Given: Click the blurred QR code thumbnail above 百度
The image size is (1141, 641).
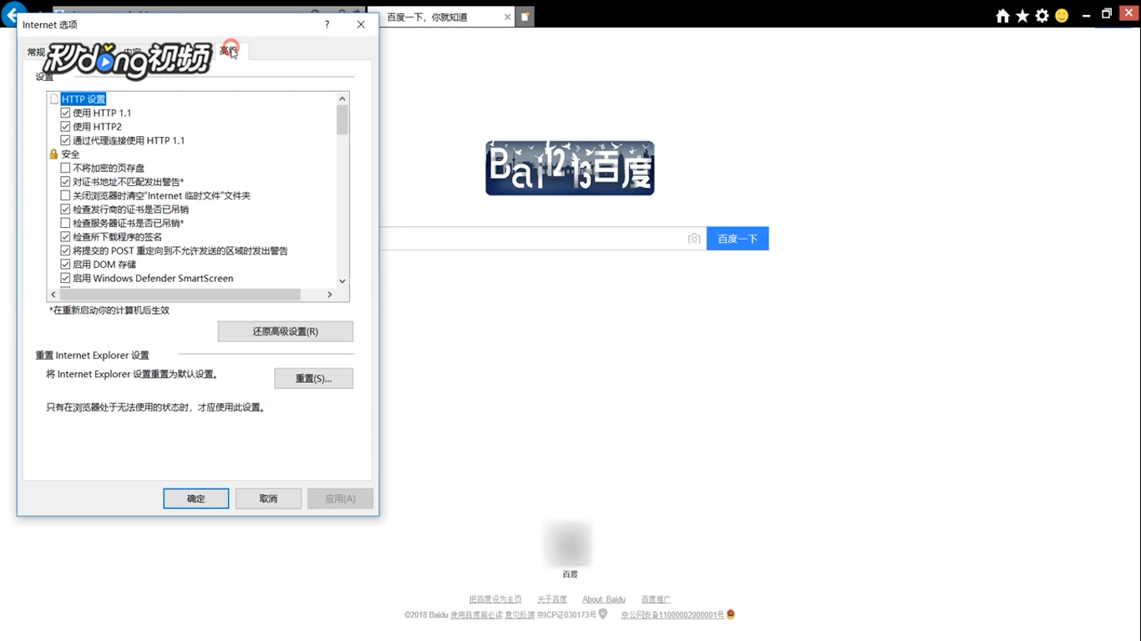Looking at the screenshot, I should [569, 544].
